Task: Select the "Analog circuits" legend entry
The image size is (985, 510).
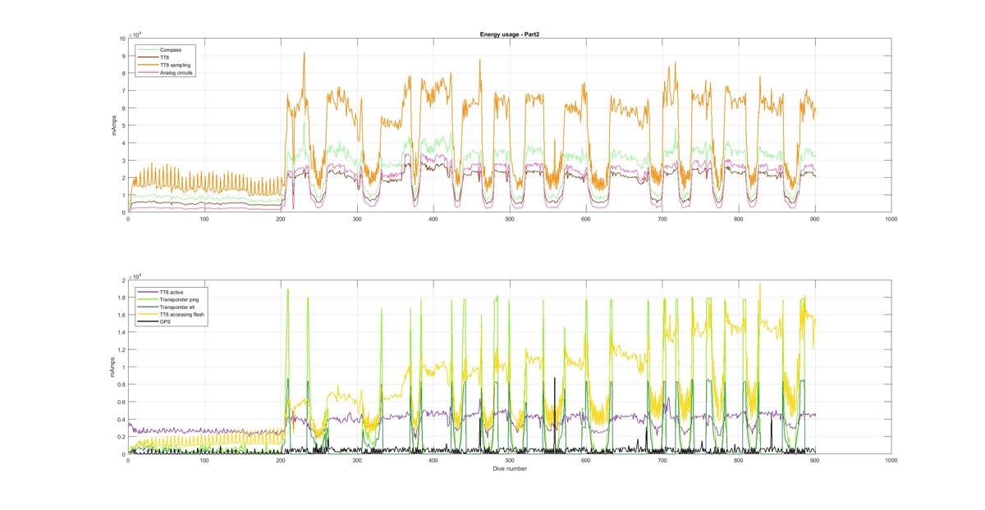Action: [177, 72]
